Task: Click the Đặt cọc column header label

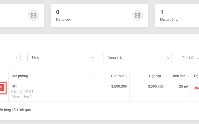Action: (155, 76)
